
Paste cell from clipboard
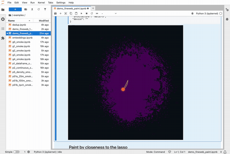[76, 13]
